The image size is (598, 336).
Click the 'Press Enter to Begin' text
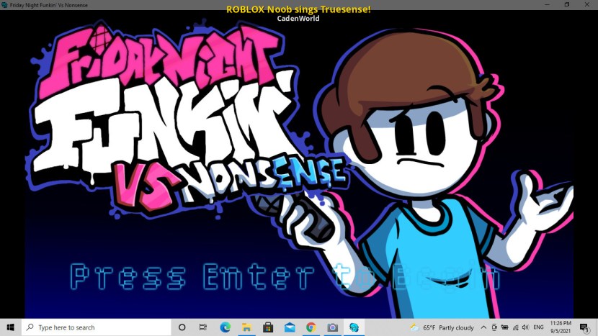click(285, 277)
